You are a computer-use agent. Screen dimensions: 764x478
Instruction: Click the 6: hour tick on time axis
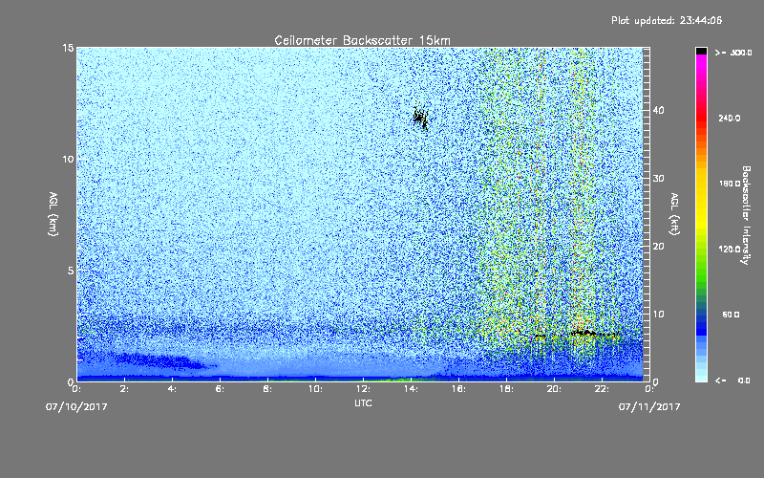(220, 389)
